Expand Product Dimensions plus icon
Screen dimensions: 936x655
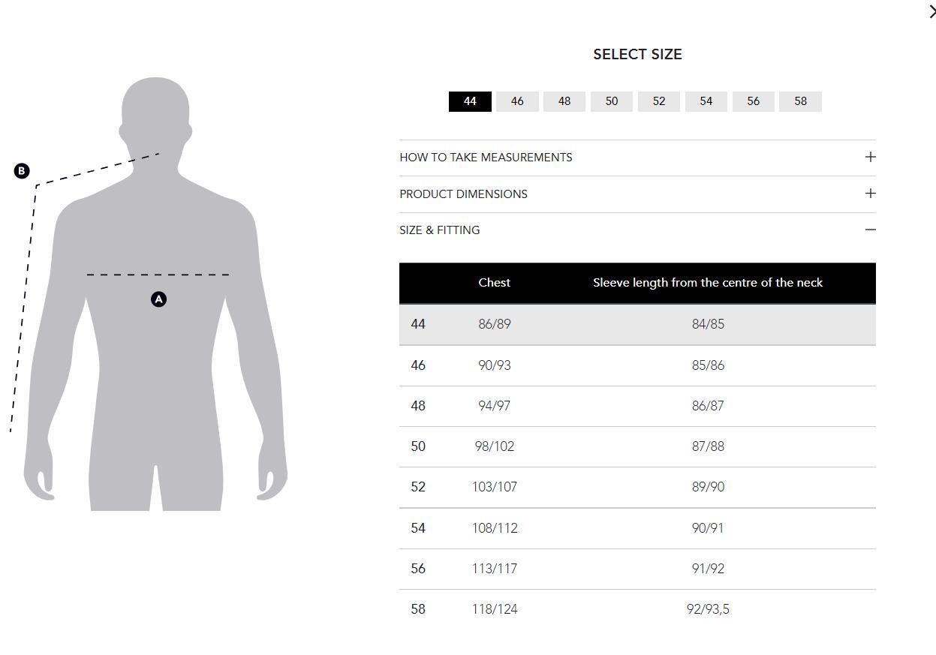tap(870, 194)
